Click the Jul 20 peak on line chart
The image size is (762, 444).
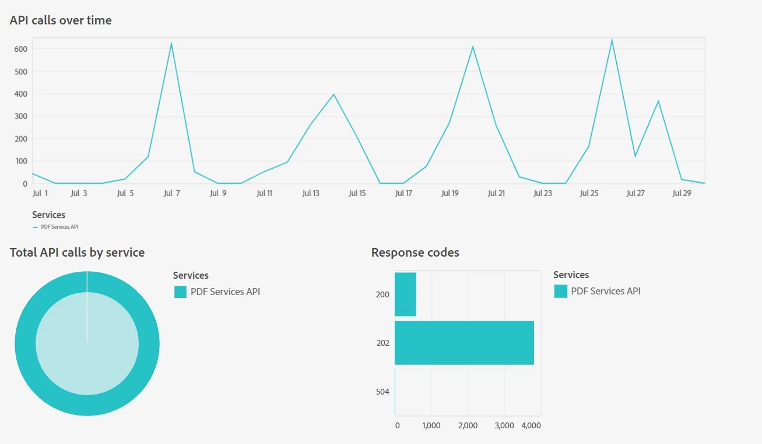click(473, 47)
